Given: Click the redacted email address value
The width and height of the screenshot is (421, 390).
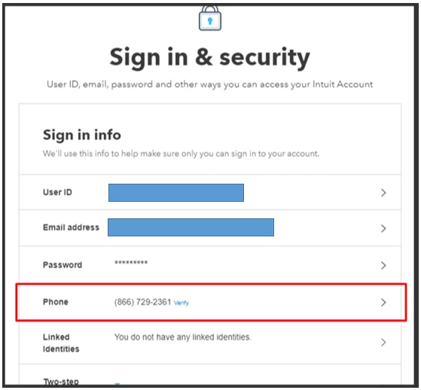Looking at the screenshot, I should click(x=191, y=227).
